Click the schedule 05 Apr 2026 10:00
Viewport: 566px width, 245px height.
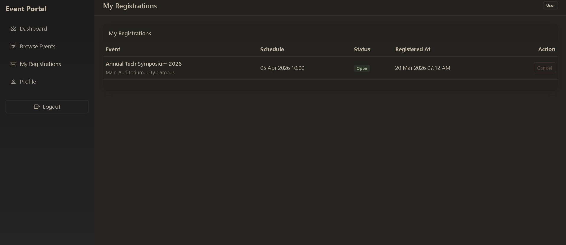point(282,68)
